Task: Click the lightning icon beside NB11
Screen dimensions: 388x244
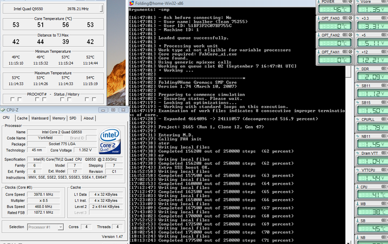Action: click(x=358, y=137)
